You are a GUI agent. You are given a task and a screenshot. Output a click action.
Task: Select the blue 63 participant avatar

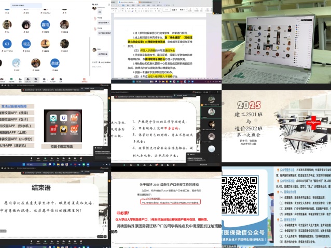pos(7,44)
